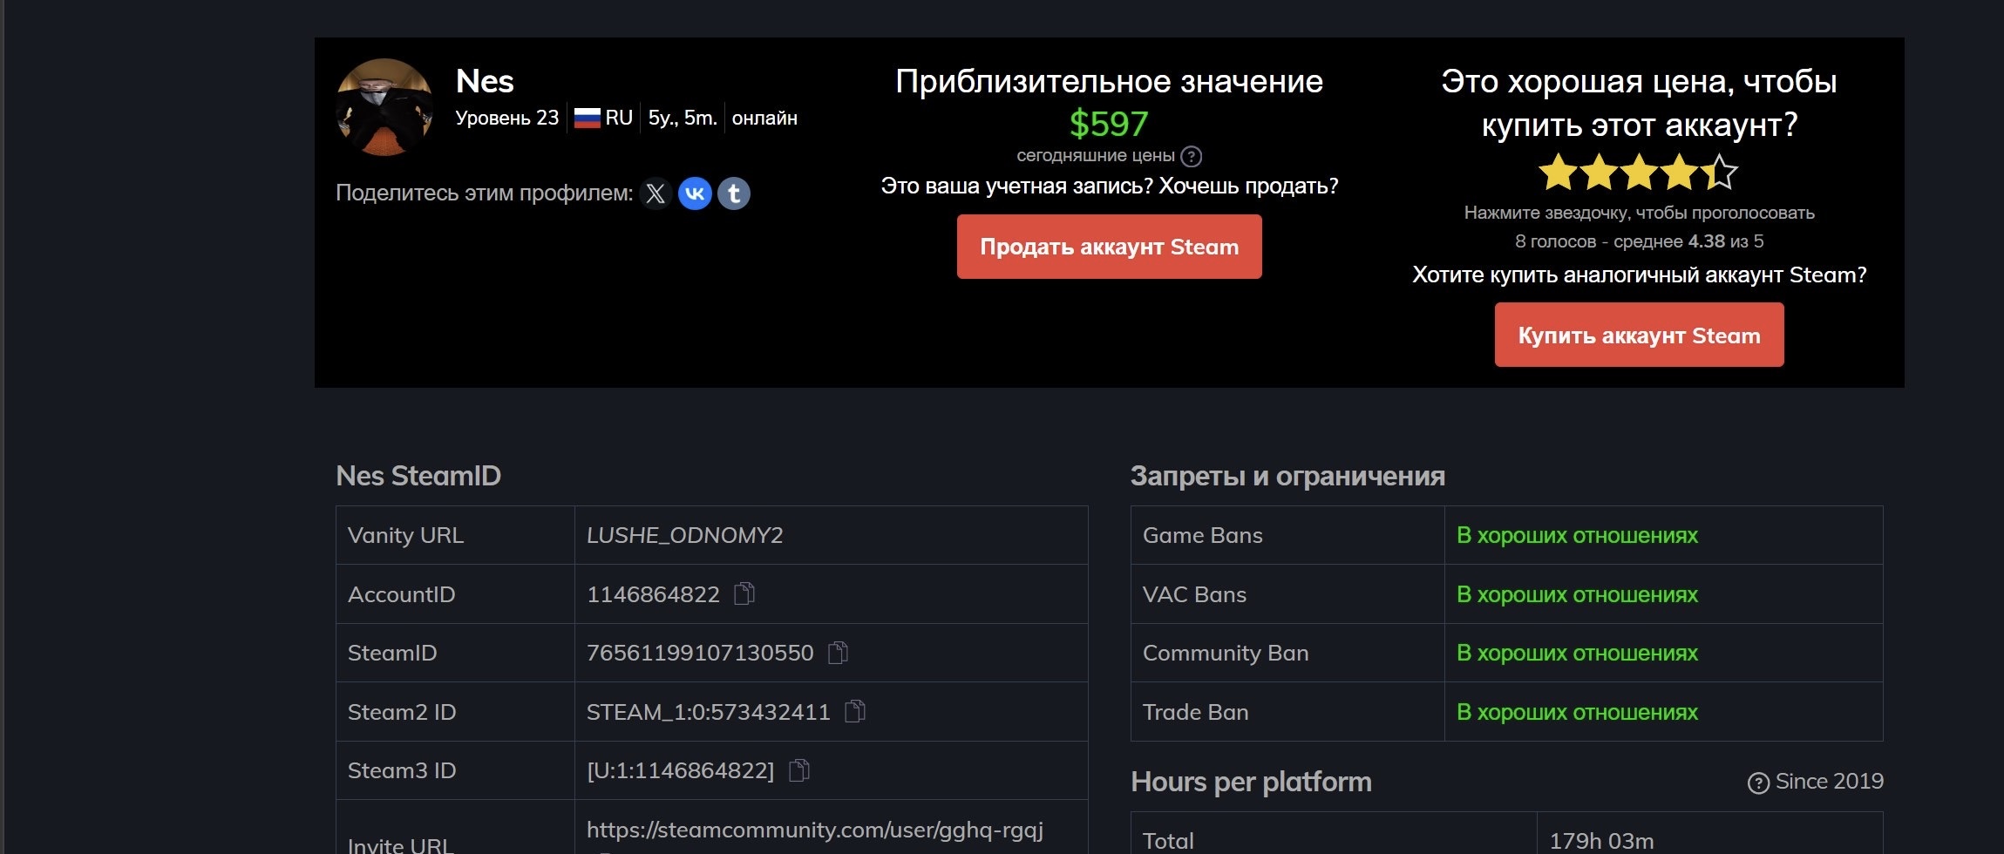
Task: Share profile on VK icon
Action: click(695, 193)
